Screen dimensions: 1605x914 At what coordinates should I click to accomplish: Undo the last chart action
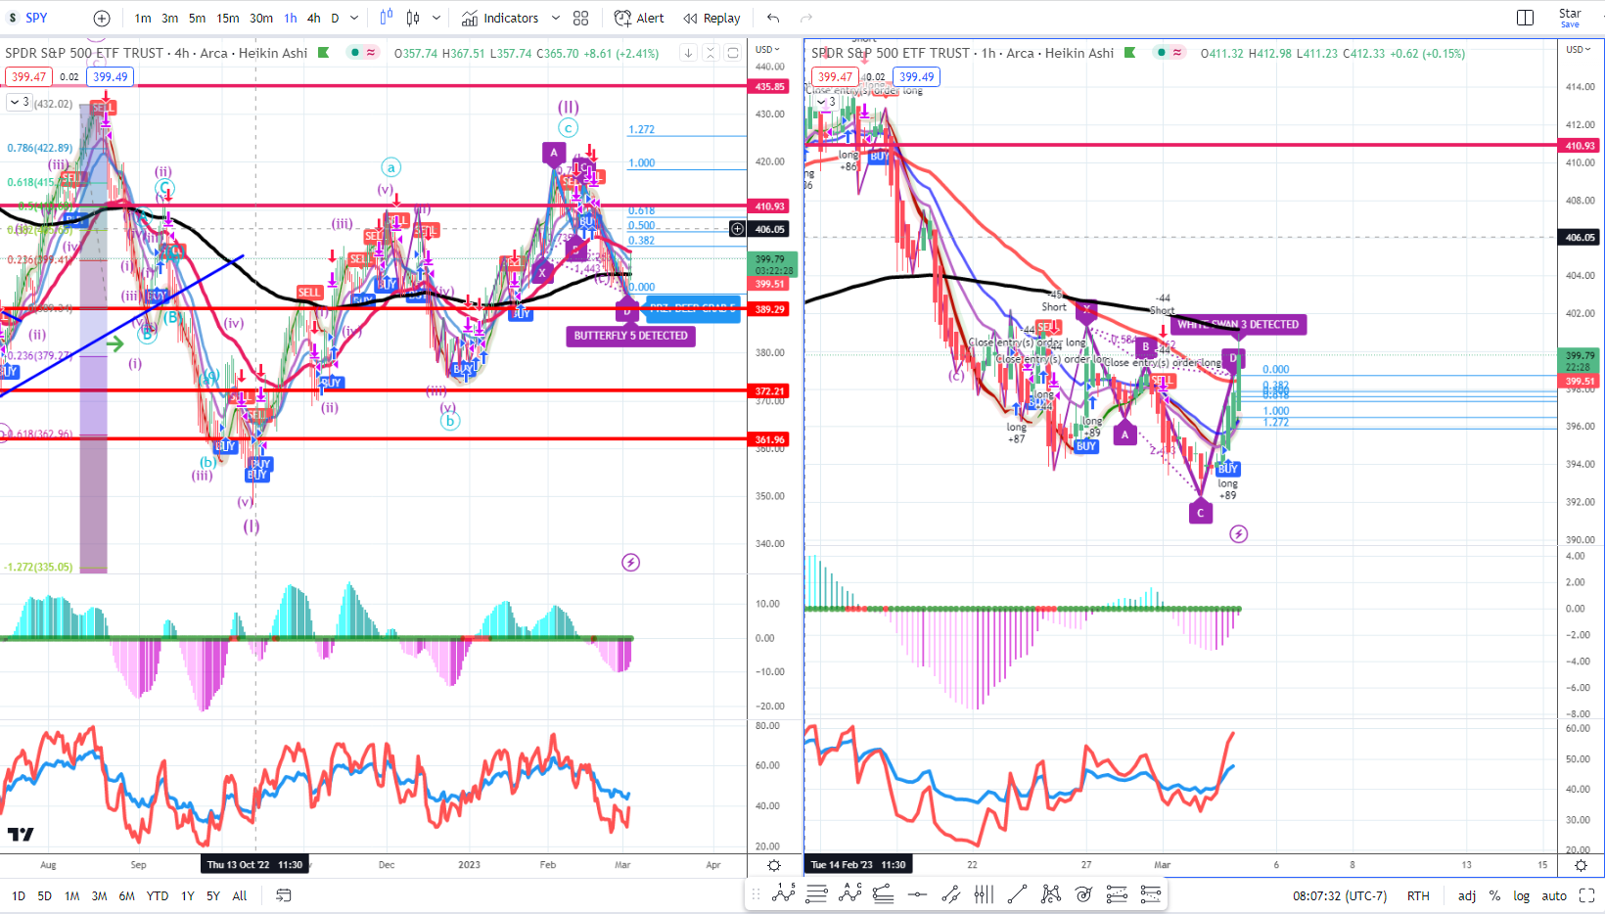[773, 18]
